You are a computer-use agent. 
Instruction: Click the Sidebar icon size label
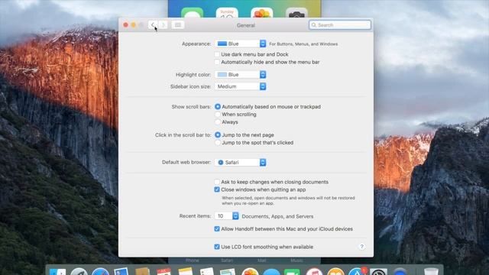coord(190,86)
